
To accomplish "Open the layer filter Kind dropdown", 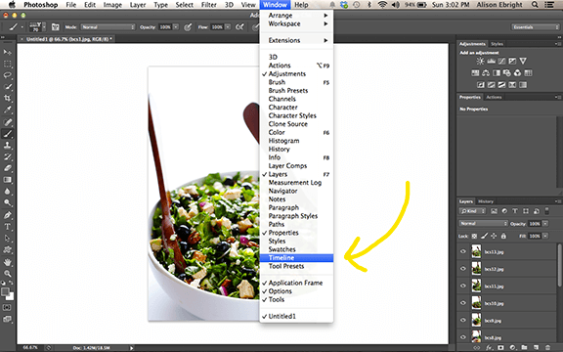I will [x=472, y=211].
